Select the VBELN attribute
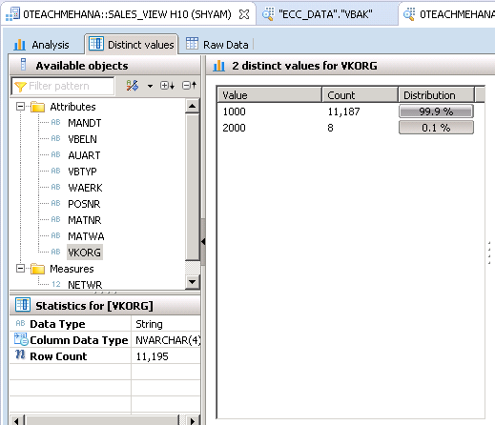Image resolution: width=495 pixels, height=425 pixels. tap(82, 139)
